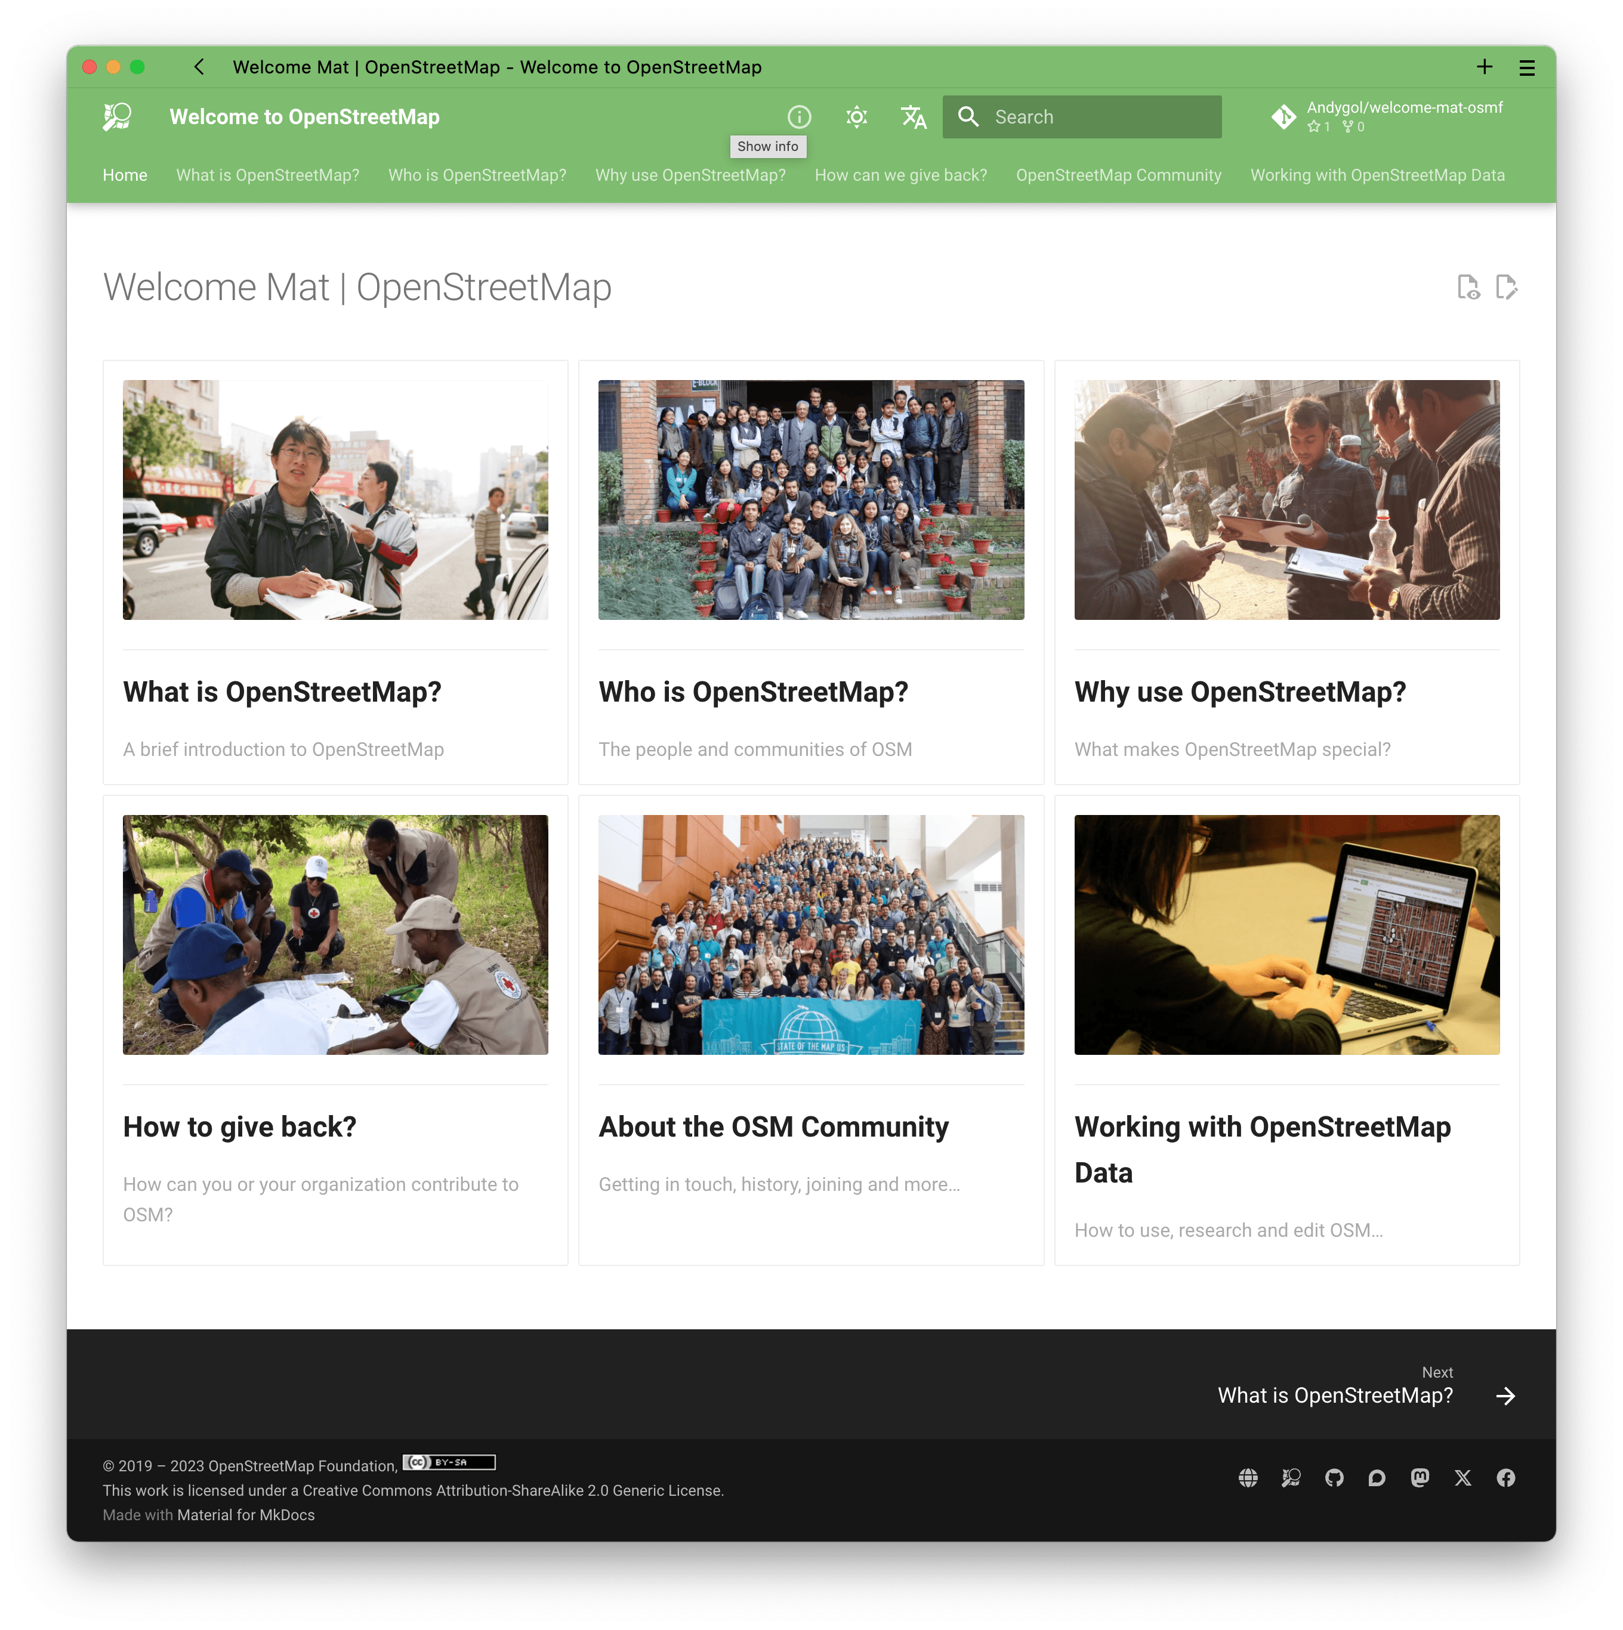
Task: Open the About the OSM Community heading
Action: [773, 1126]
